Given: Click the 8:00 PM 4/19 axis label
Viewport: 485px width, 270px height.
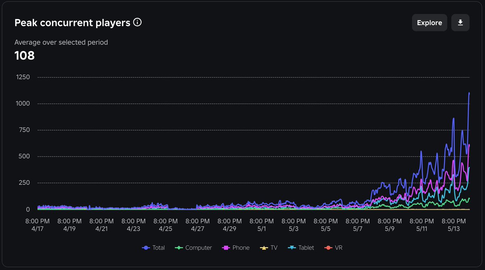Looking at the screenshot, I should (x=70, y=225).
